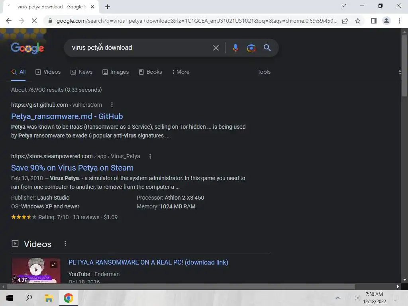Open Windows taskbar search
This screenshot has width=408, height=306.
point(29,298)
